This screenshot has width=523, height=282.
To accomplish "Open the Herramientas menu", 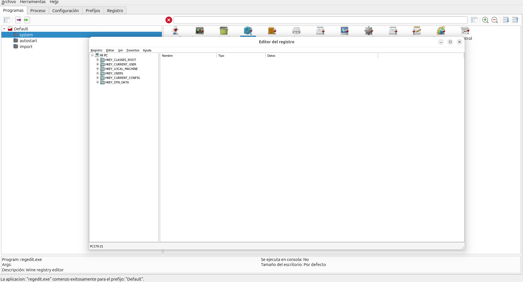I will tap(33, 2).
